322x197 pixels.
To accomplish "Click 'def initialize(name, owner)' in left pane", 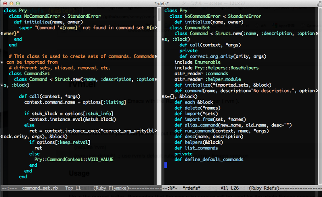I will (48, 22).
